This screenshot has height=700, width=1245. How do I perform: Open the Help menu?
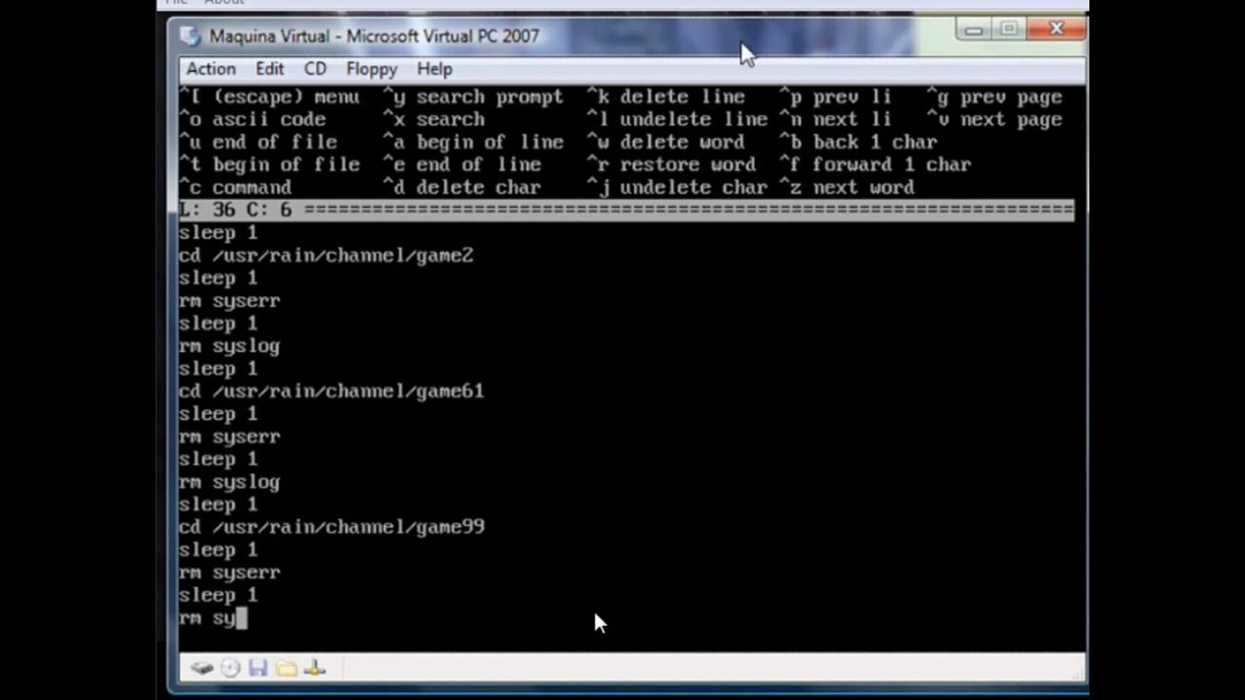(435, 69)
